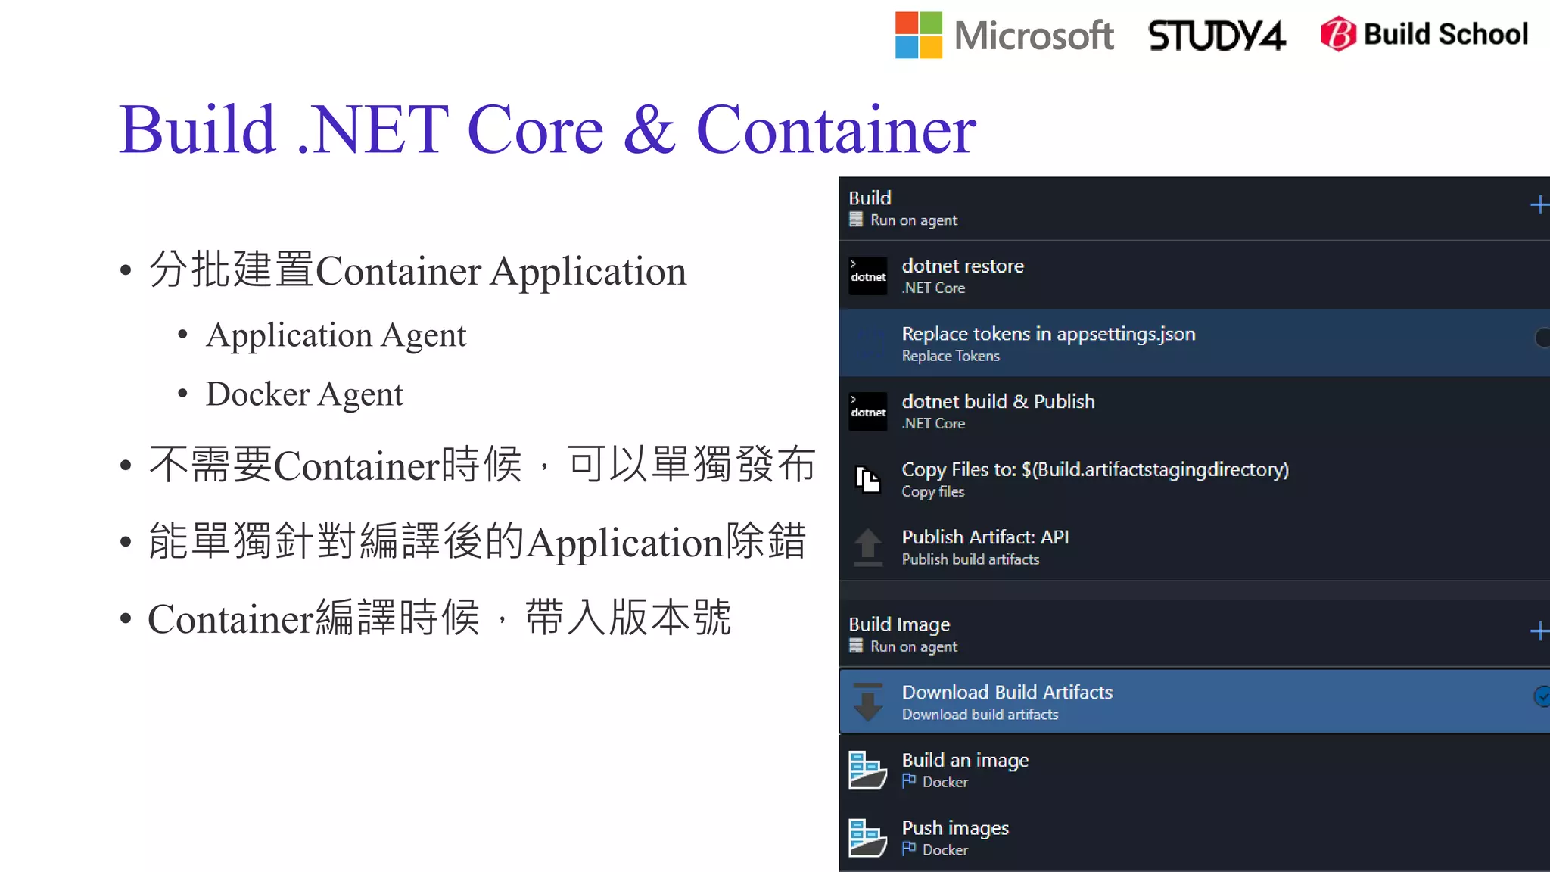Toggle the Download Build Artifacts check mark

(x=1542, y=696)
